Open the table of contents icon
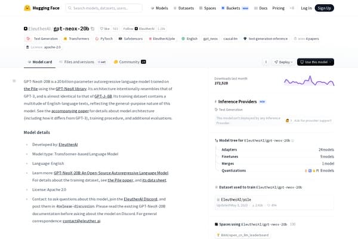The height and width of the screenshot is (239, 358). [14, 81]
